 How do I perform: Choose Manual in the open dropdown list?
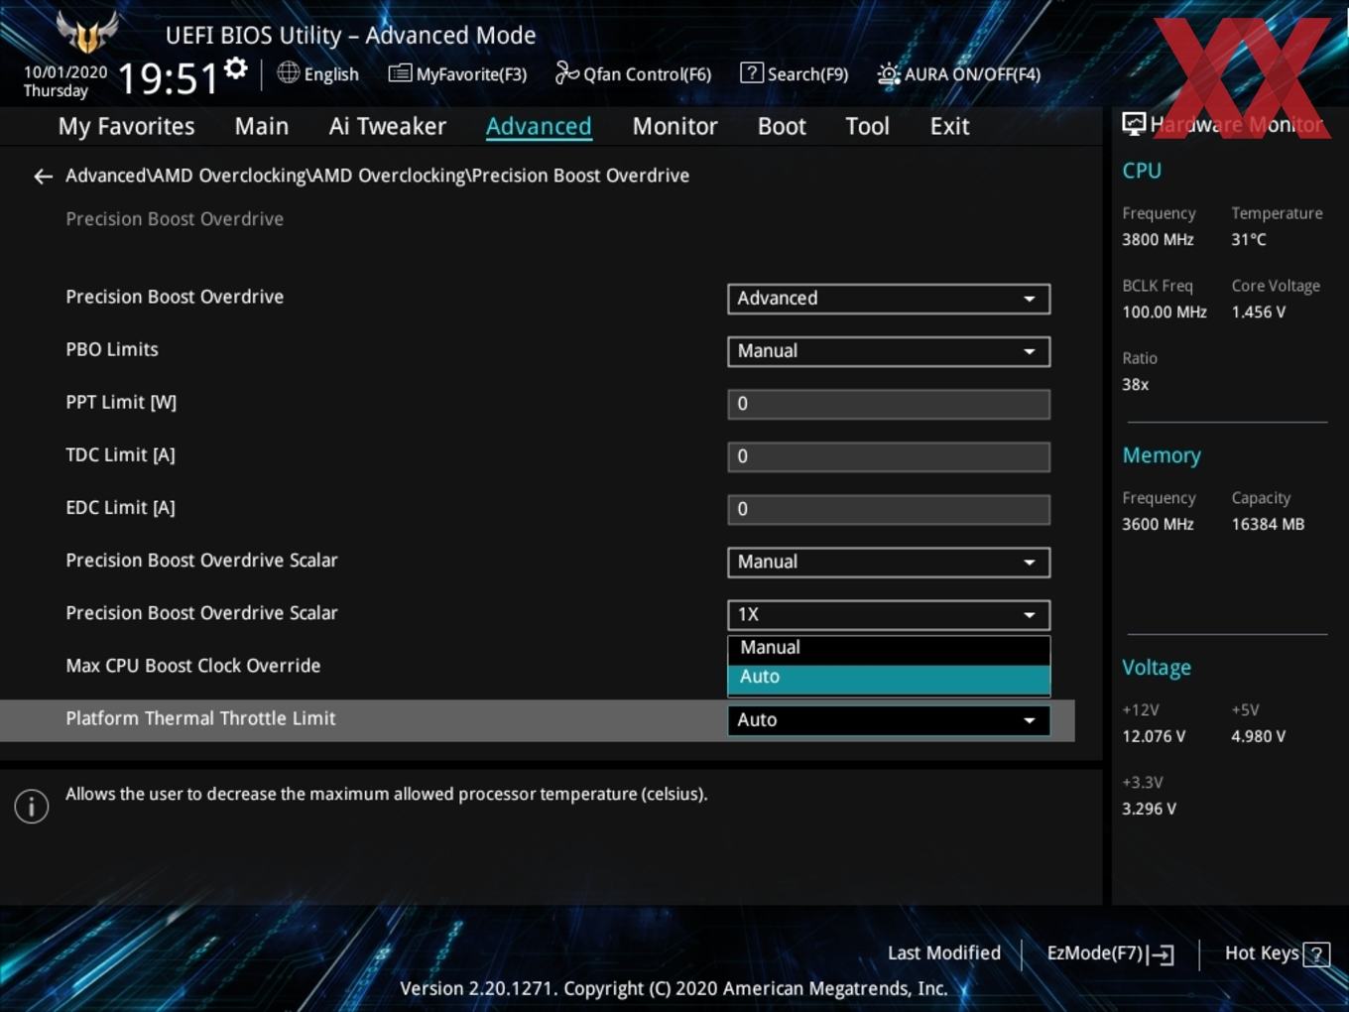click(889, 648)
